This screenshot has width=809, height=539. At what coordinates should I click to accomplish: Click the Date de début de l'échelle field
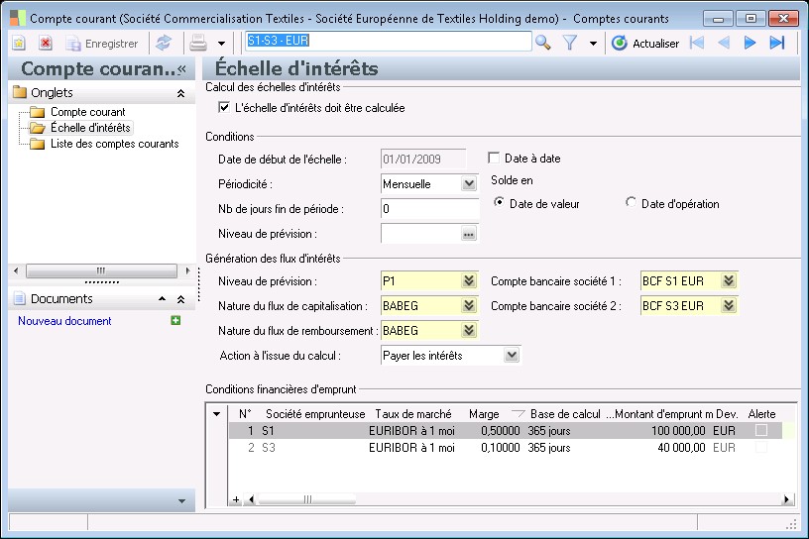[423, 159]
